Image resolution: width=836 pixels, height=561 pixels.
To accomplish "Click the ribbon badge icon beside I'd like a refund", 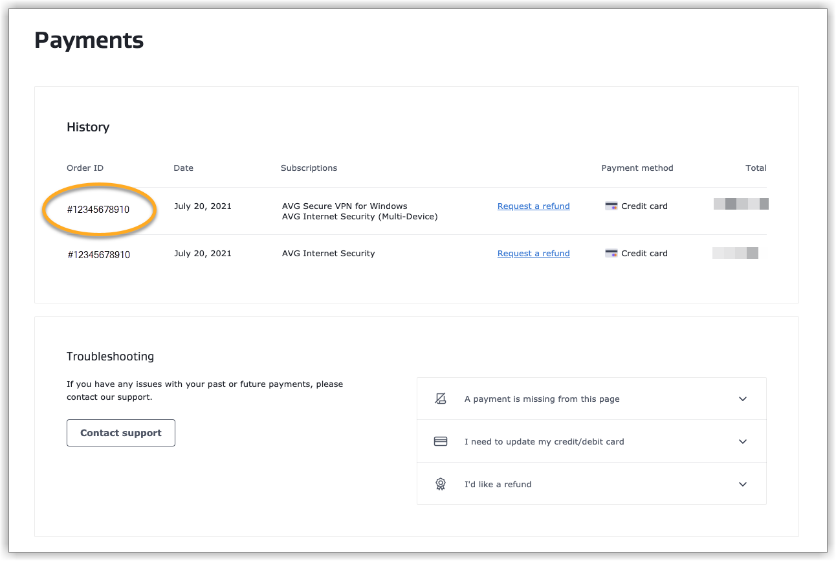I will tap(441, 484).
